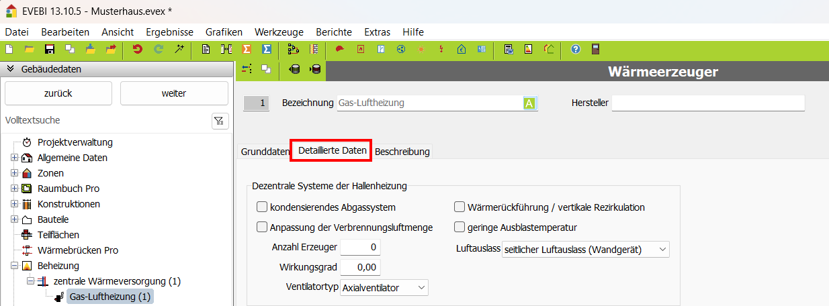This screenshot has height=306, width=829.
Task: Click the magic wand toolbar icon
Action: 179,49
